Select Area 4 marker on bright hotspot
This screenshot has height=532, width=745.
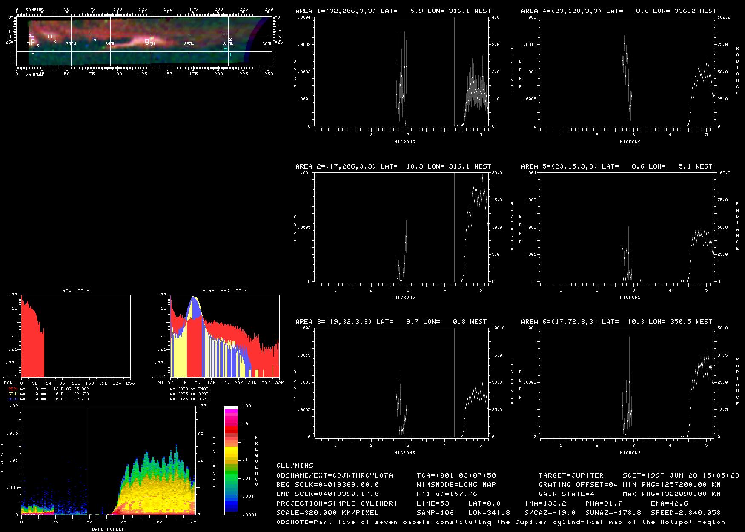tap(147, 41)
